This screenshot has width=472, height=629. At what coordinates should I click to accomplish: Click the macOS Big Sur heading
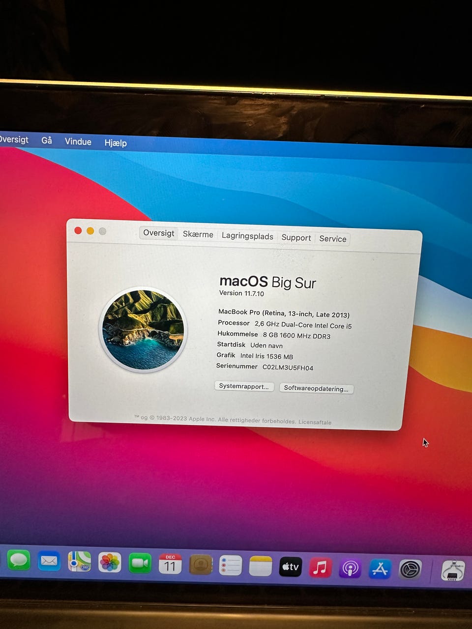click(267, 282)
